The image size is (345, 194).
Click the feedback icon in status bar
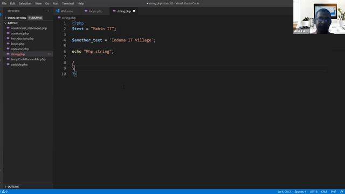pyautogui.click(x=342, y=192)
